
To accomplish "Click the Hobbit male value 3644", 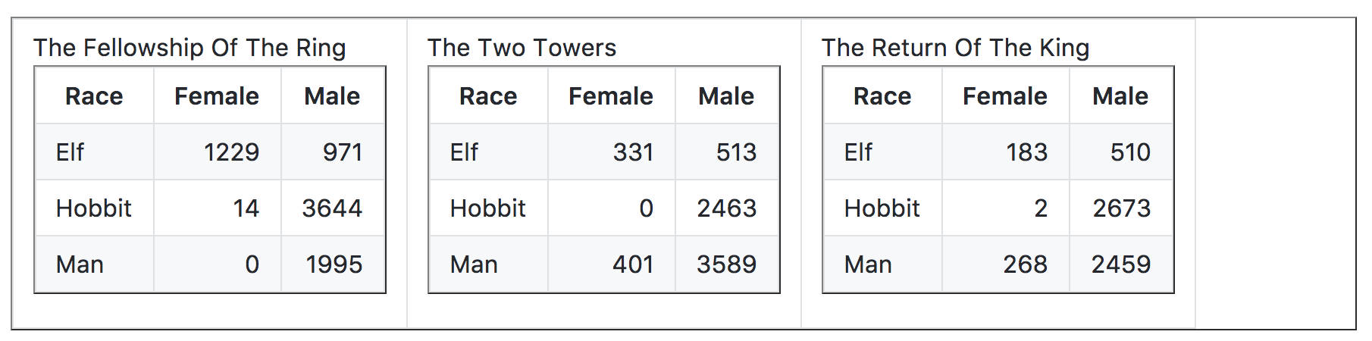I will (332, 208).
